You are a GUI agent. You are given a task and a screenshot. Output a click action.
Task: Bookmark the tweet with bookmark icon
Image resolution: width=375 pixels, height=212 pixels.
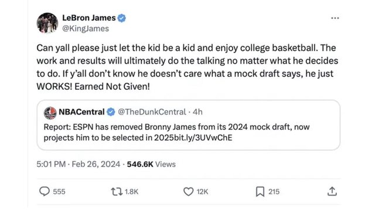260,192
